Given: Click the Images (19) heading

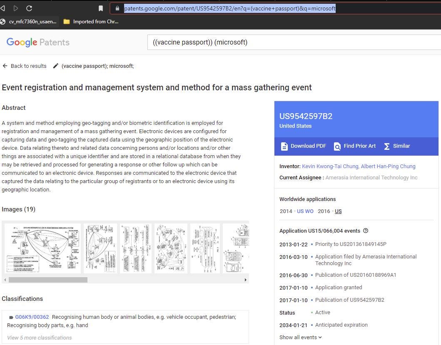Looking at the screenshot, I should 19,209.
